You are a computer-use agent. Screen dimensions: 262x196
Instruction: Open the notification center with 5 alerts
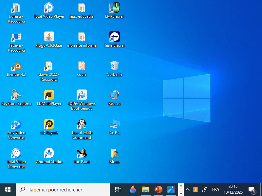pos(252,189)
